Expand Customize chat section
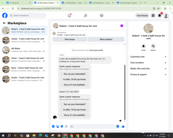Screen dimensions: 173x138 coord(148,57)
